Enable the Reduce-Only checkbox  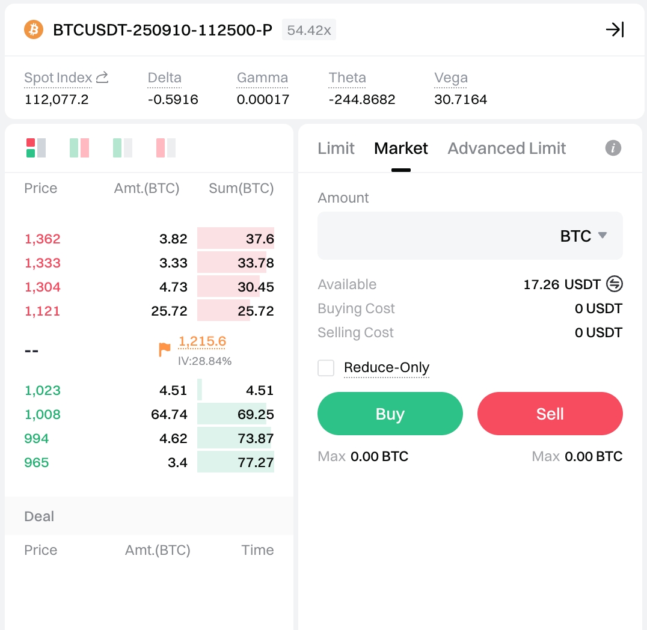pos(326,368)
